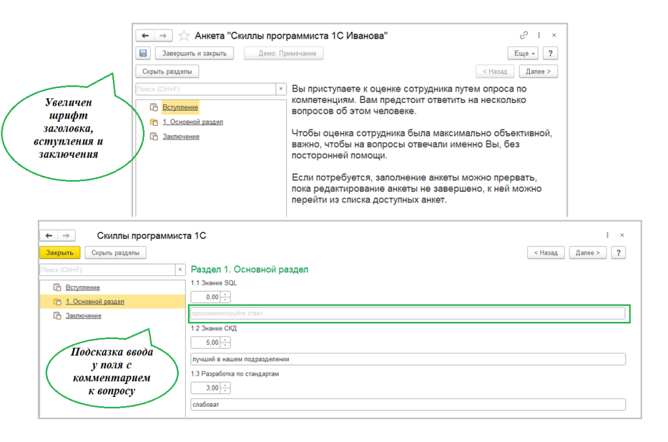Go to next page with Далее in the bottom window

point(588,252)
